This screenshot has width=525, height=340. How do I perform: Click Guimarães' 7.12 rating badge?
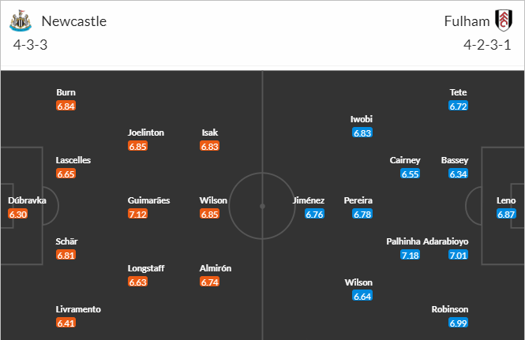137,215
